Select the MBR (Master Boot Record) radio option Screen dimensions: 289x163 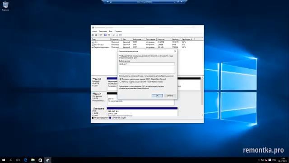(x=121, y=79)
